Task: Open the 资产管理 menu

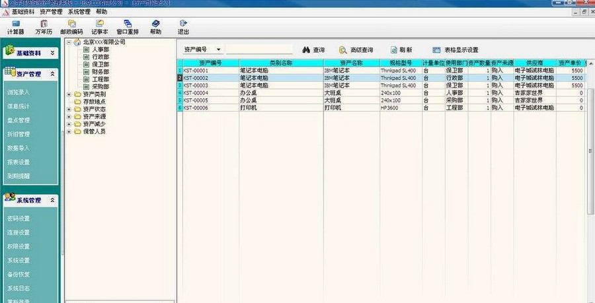Action: (x=51, y=12)
